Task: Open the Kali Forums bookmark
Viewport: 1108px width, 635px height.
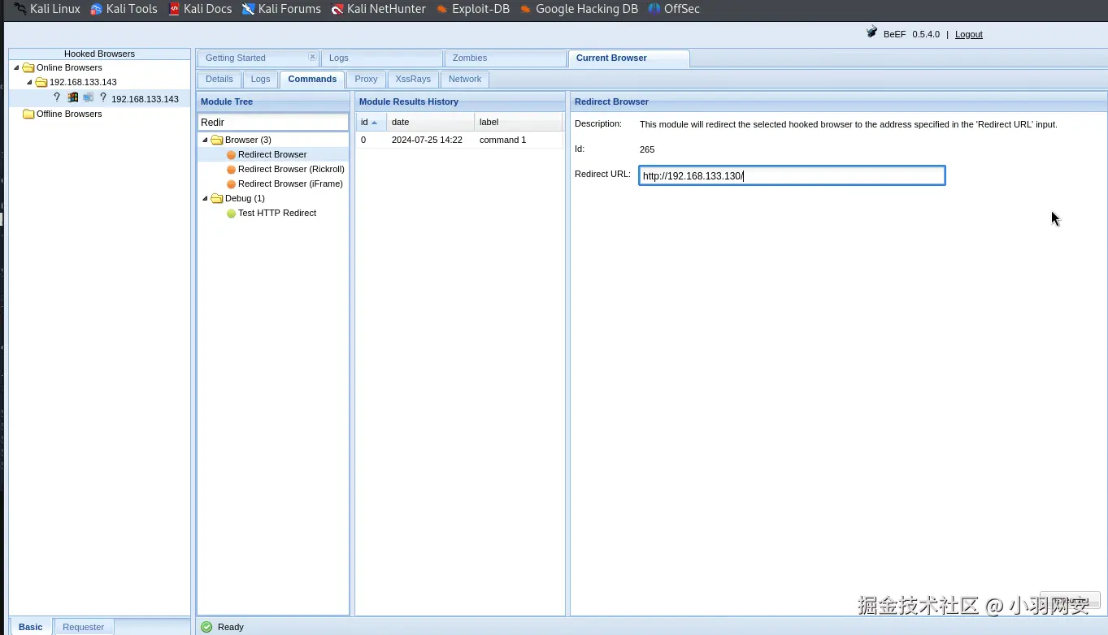Action: click(281, 9)
